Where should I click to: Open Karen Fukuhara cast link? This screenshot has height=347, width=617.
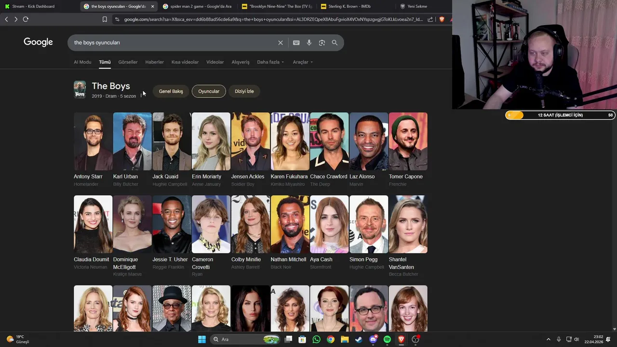290,149
